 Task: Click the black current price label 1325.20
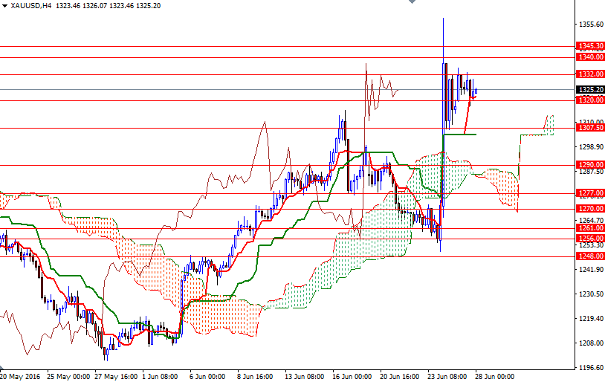[x=589, y=89]
